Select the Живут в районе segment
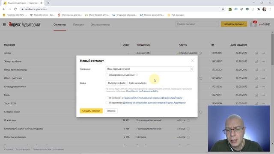 (13, 61)
